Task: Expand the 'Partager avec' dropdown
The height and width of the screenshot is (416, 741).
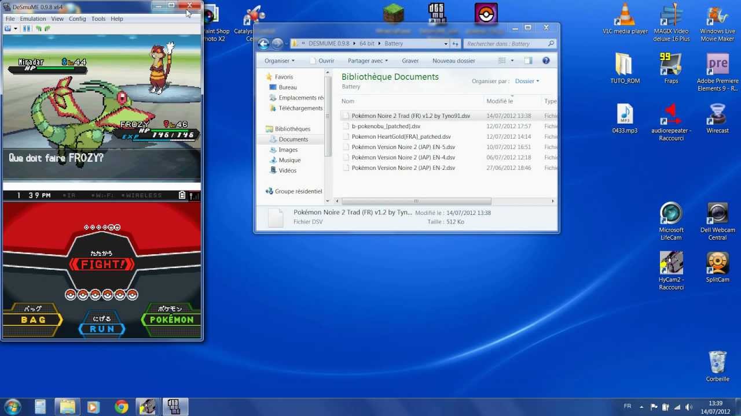Action: pos(368,61)
